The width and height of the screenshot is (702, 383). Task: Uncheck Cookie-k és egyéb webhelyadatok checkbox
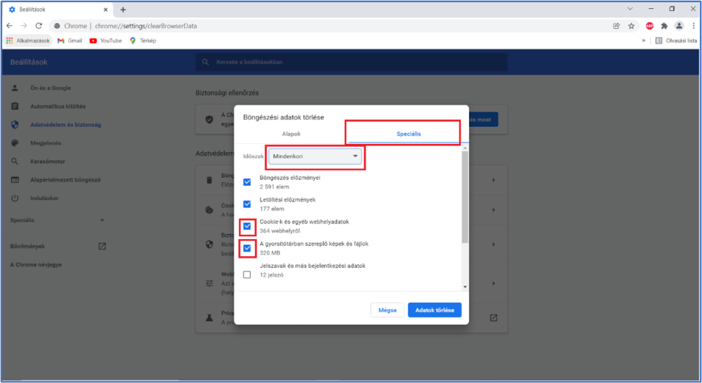(247, 227)
